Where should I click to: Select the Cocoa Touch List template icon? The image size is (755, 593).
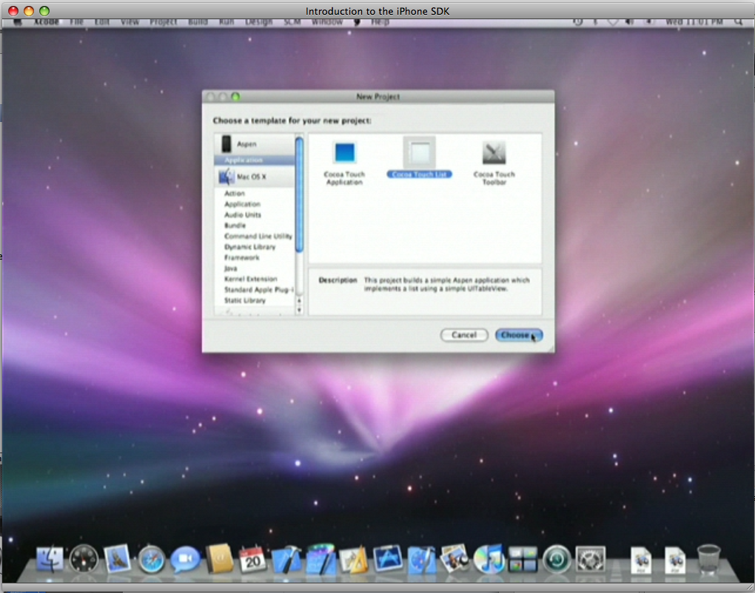[420, 153]
